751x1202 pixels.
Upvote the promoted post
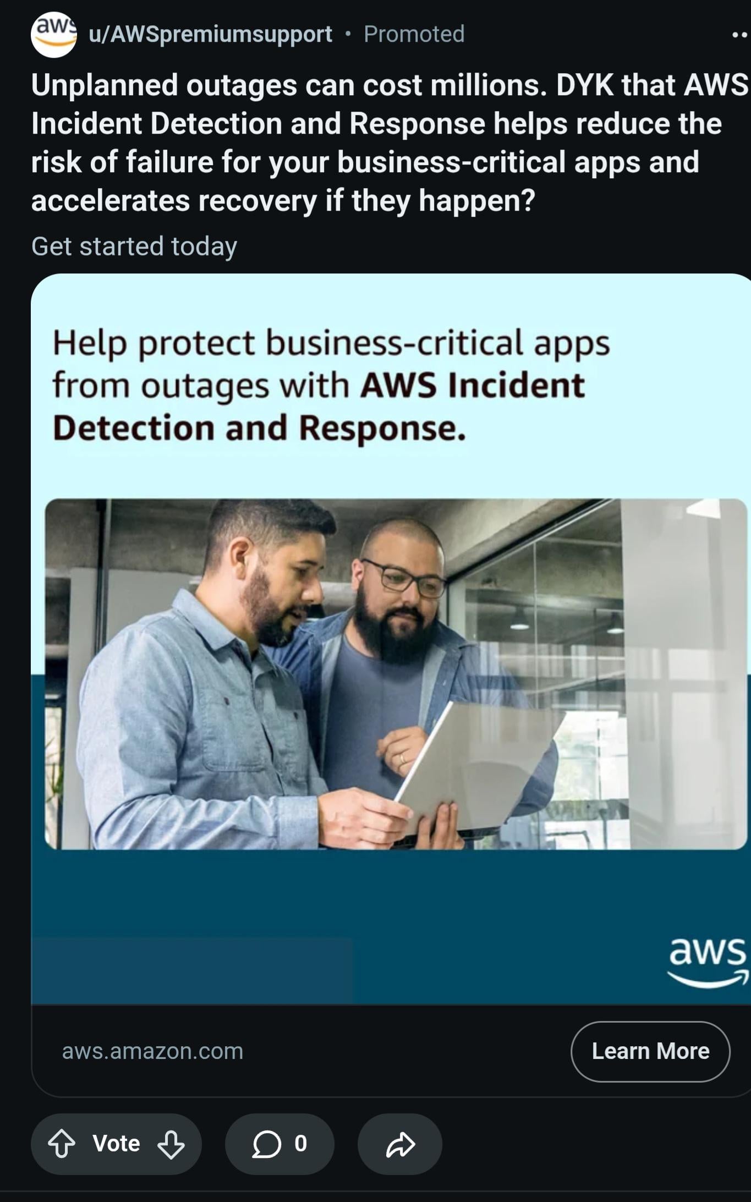click(x=62, y=1144)
